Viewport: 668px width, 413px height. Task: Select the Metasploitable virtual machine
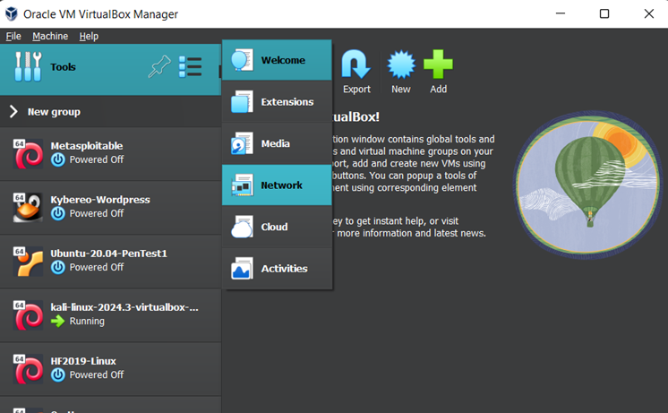point(110,154)
